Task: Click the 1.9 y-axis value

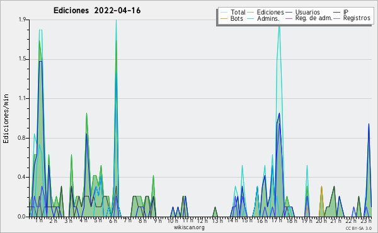Action: coord(22,20)
